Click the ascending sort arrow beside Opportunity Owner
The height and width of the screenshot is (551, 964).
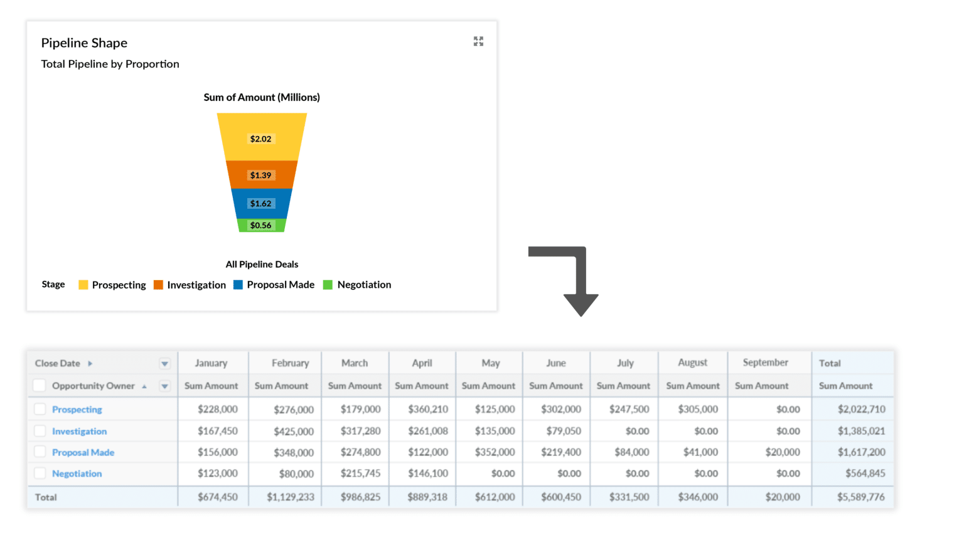click(146, 386)
